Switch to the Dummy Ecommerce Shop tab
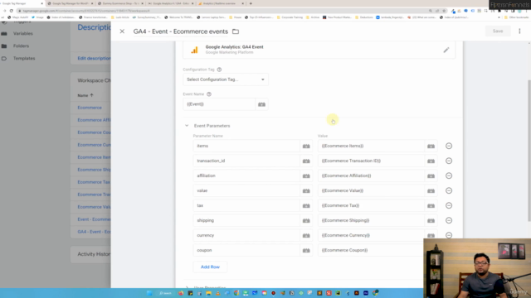This screenshot has width=531, height=298. (x=120, y=3)
